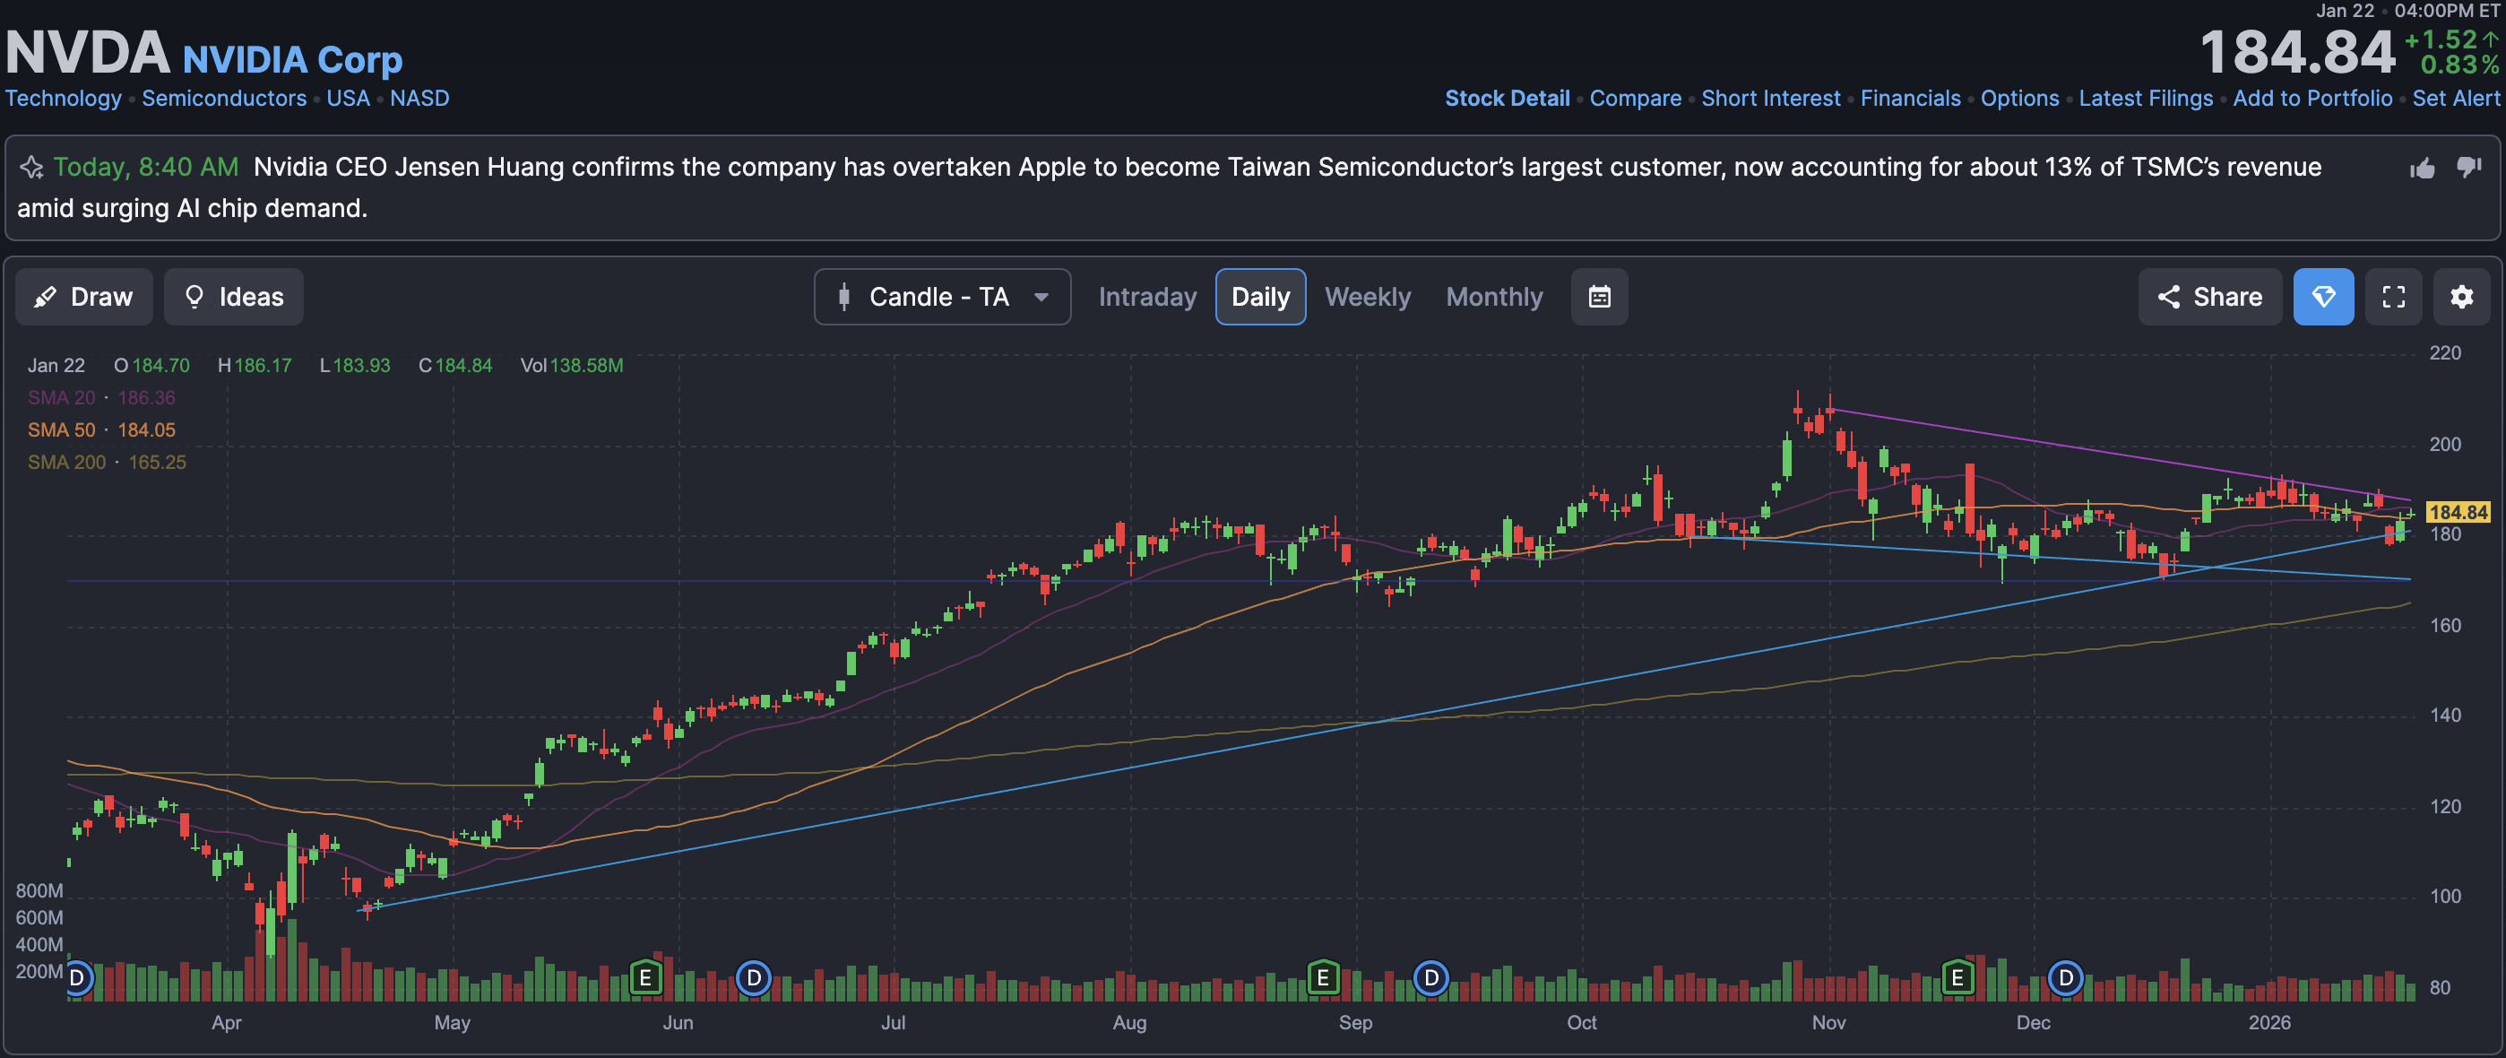
Task: Switch chart to Intraday timeframe
Action: pyautogui.click(x=1147, y=297)
